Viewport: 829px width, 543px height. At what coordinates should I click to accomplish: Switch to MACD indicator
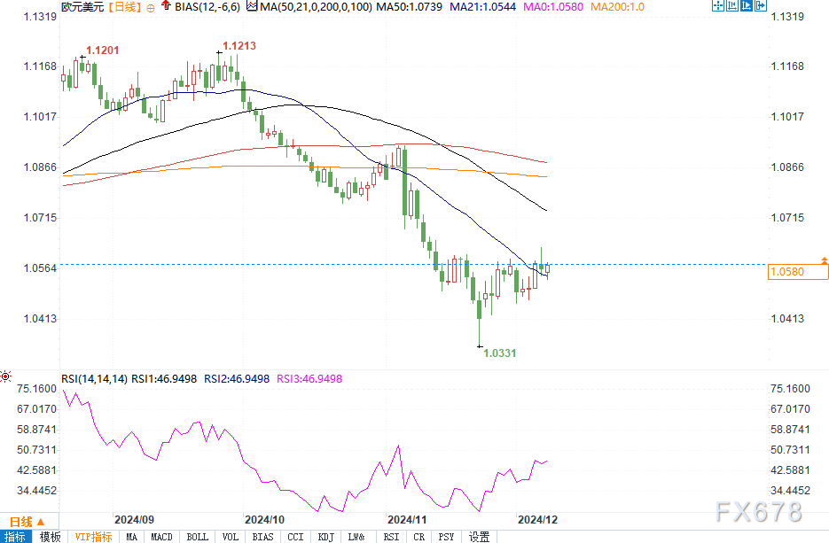(x=161, y=537)
